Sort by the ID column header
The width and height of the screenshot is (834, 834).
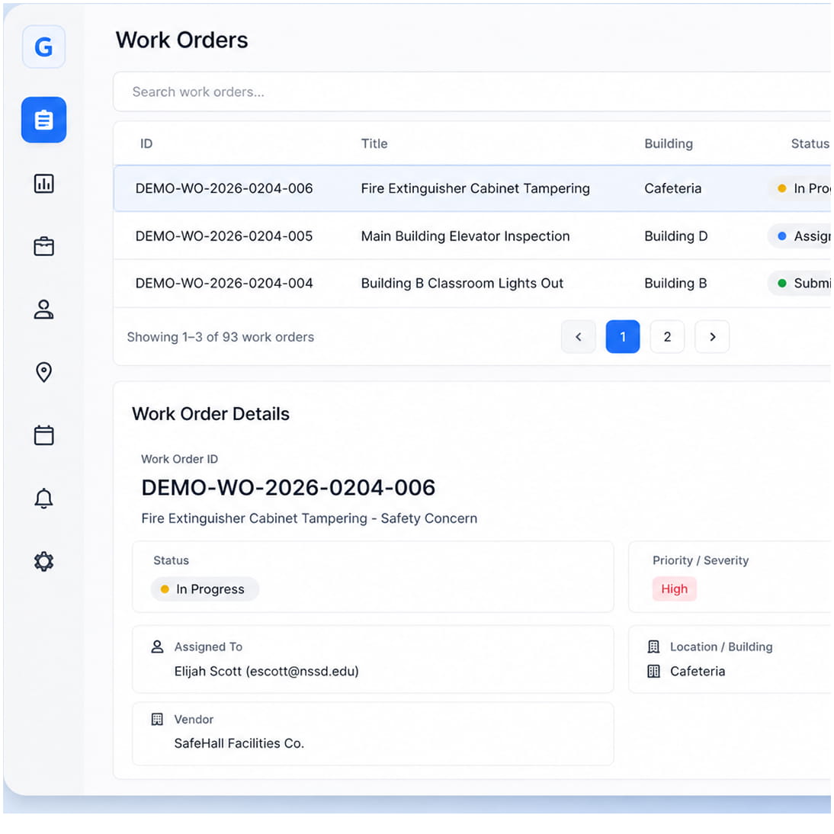[146, 143]
